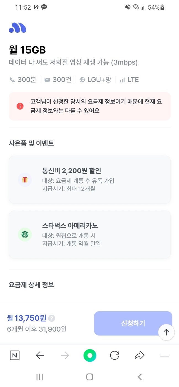Tap the Android home button

pos(89,377)
